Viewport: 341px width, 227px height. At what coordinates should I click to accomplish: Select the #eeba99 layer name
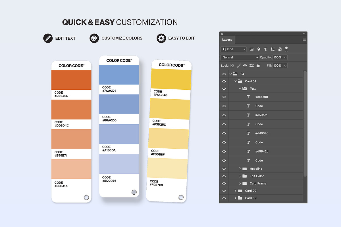point(261,97)
